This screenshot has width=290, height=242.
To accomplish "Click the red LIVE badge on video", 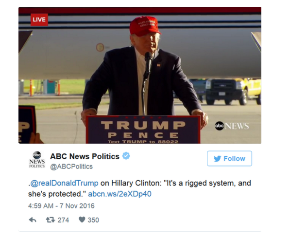I will coord(39,19).
